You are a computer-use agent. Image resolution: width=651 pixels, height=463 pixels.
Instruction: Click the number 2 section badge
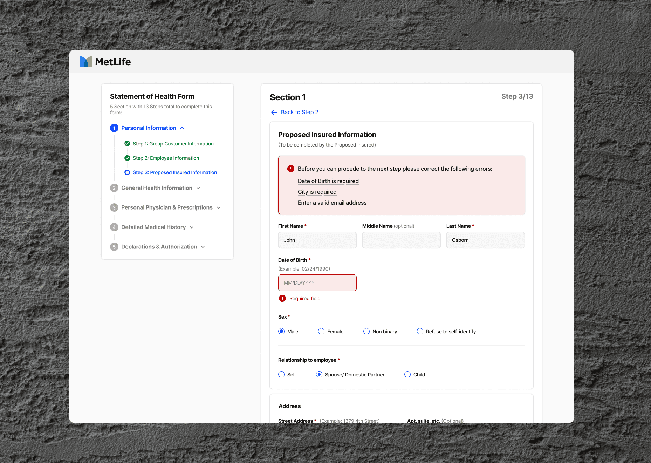pos(114,188)
